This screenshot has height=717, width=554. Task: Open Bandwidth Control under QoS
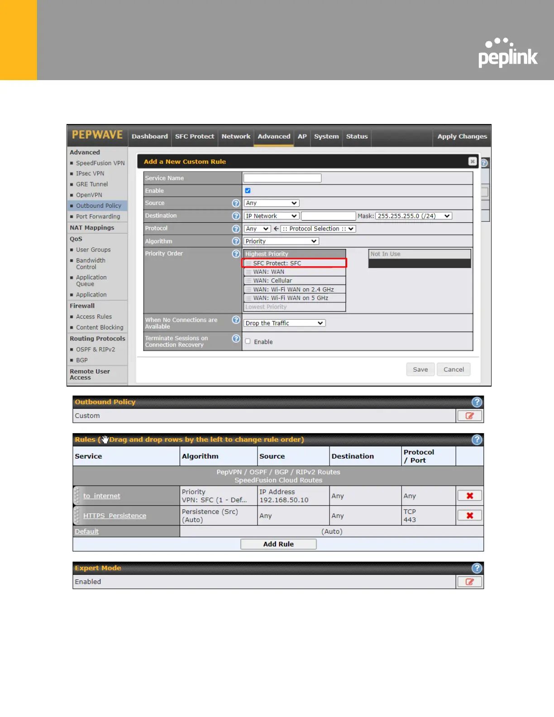[91, 264]
